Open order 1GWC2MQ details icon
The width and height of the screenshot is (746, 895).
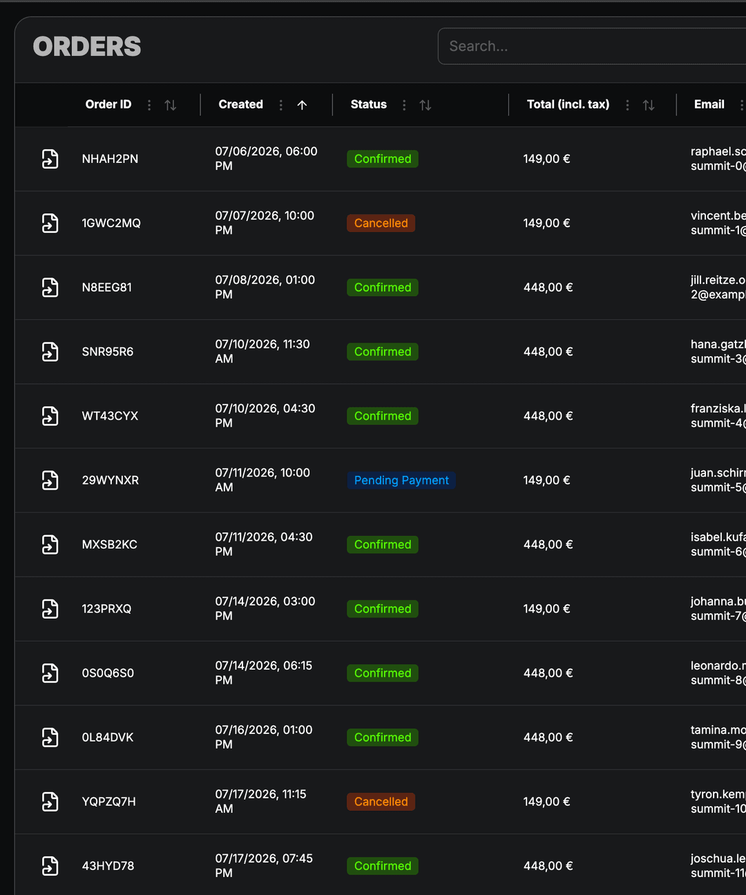pyautogui.click(x=50, y=223)
